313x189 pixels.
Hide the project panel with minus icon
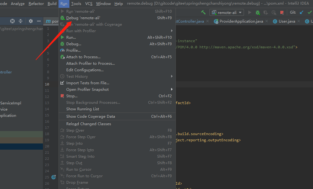pyautogui.click(x=39, y=21)
